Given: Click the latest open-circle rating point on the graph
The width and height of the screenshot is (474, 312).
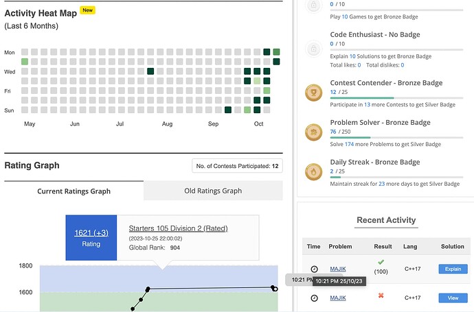Looking at the screenshot, I should [x=275, y=289].
